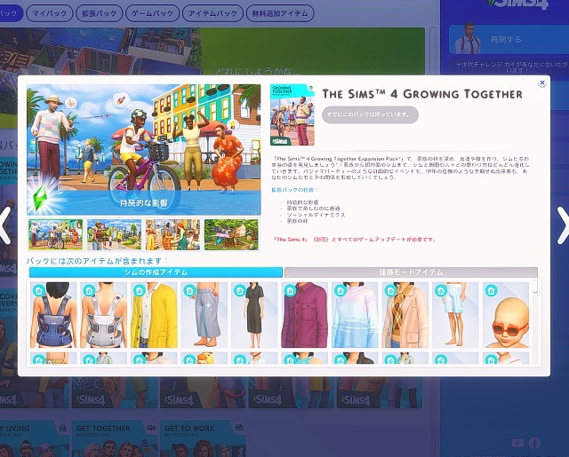Open the 拡張パック tab
The width and height of the screenshot is (569, 457).
coord(99,13)
